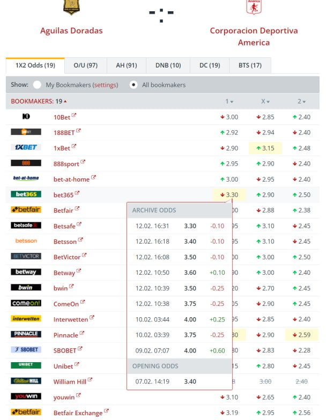
Task: Click the 888sport bookmaker logo
Action: click(26, 163)
